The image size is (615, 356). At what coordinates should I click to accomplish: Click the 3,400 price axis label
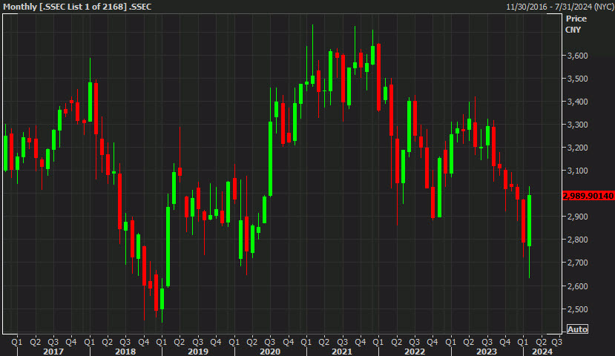click(x=577, y=102)
